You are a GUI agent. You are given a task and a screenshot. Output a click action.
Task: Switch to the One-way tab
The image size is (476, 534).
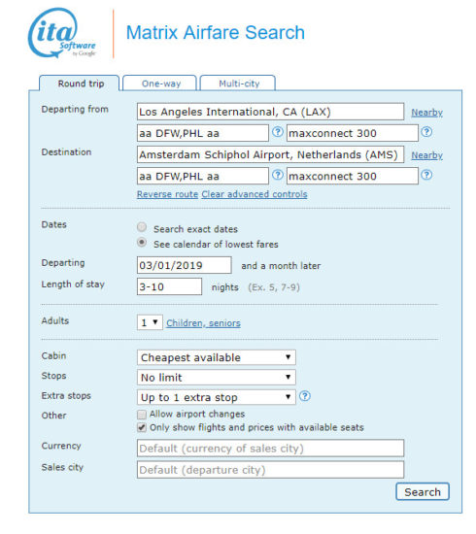click(160, 83)
